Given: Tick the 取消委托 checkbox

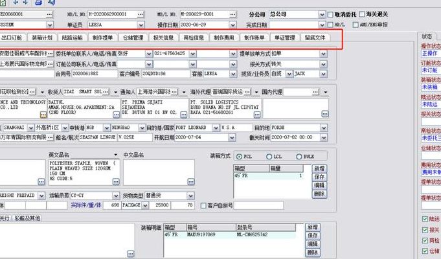Looking at the screenshot, I should point(330,14).
